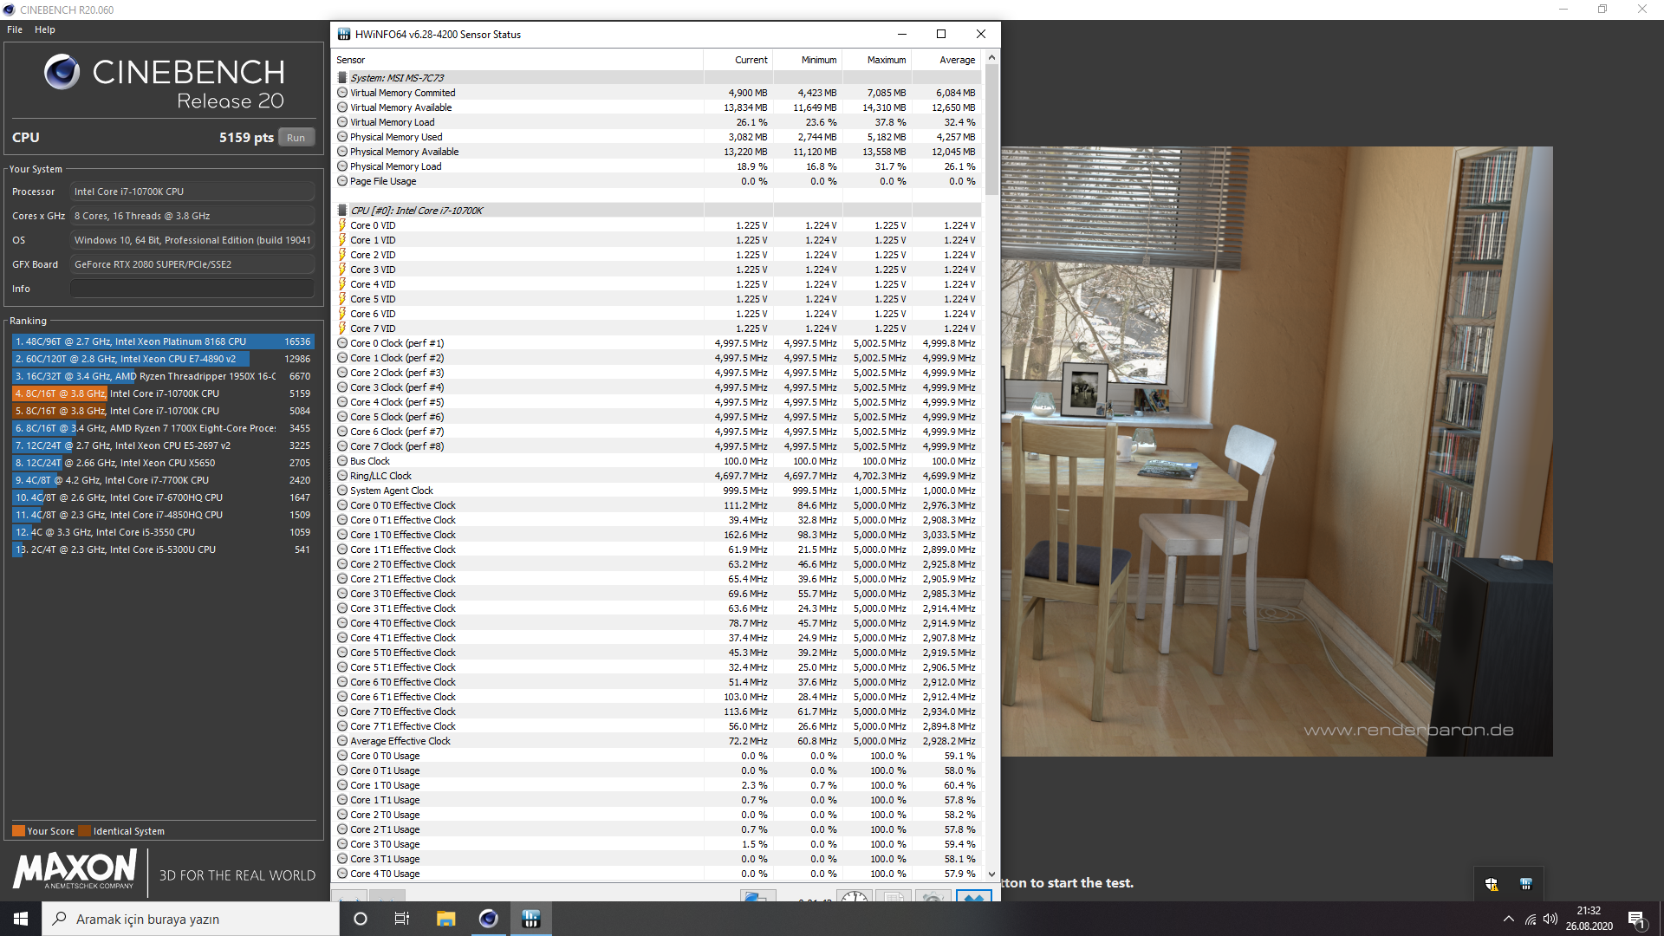Viewport: 1664px width, 936px height.
Task: Click the Maximum column header
Action: pos(877,60)
